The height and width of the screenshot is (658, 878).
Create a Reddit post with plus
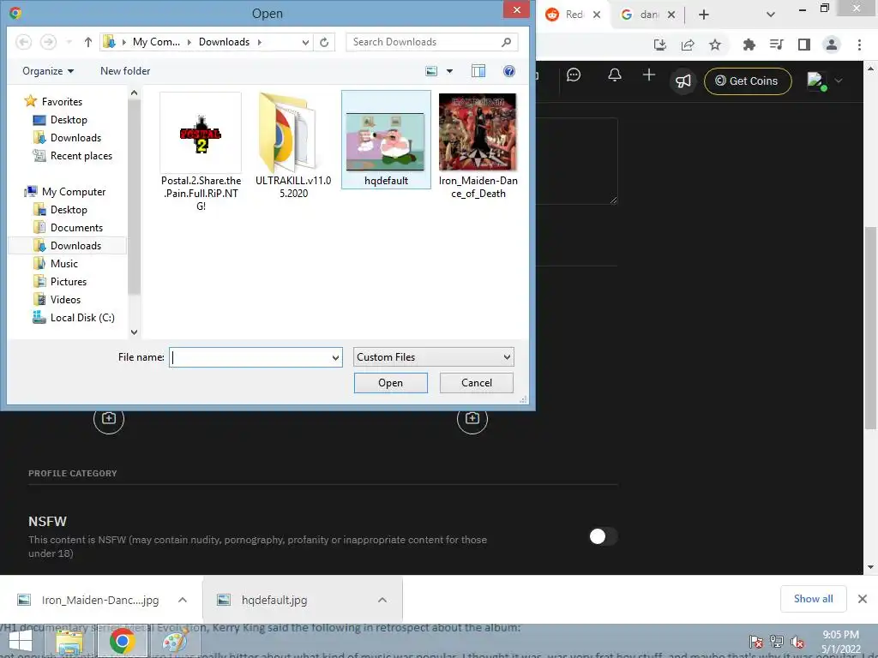[649, 75]
